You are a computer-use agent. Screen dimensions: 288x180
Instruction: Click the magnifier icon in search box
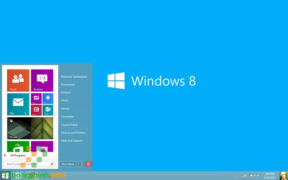tap(52, 164)
